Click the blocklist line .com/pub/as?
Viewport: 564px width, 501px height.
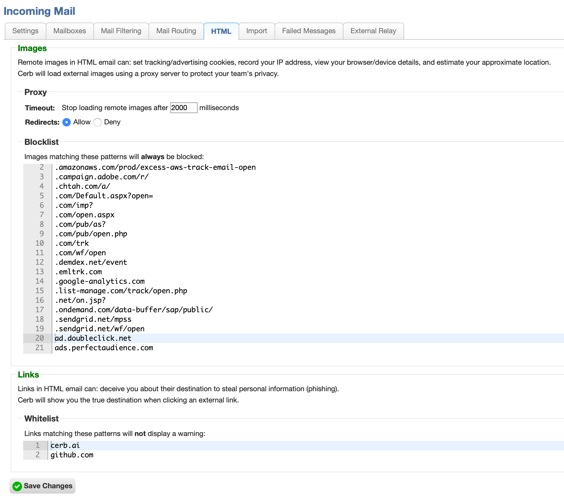(80, 224)
